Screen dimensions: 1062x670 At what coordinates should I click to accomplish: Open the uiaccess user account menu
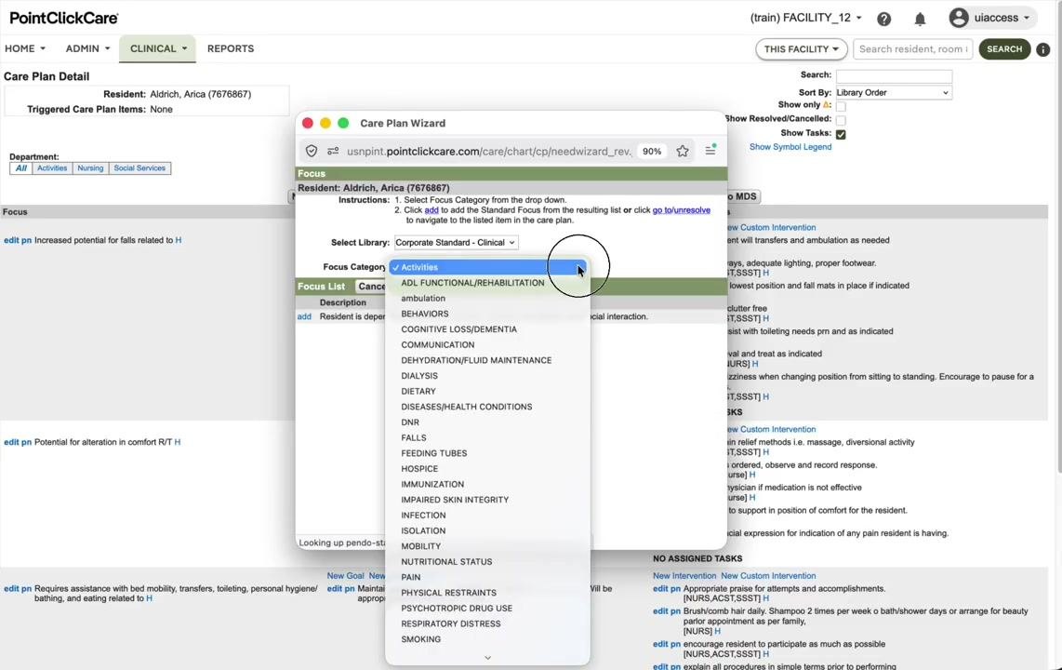[x=992, y=18]
